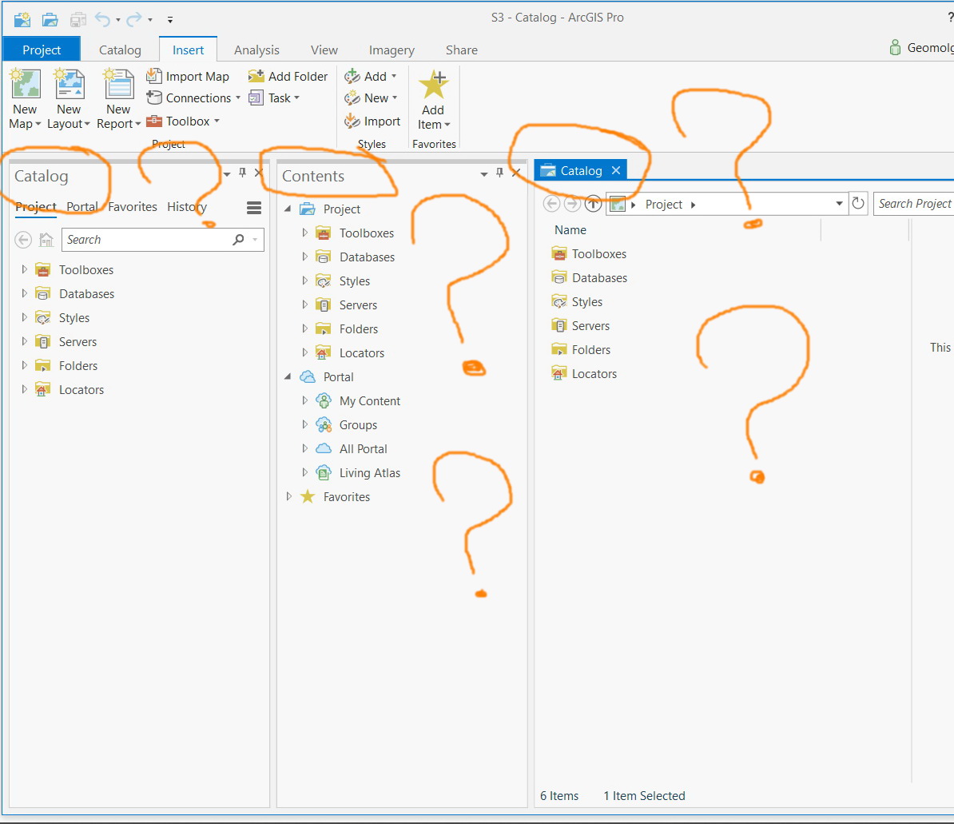
Task: Click the refresh button beside the Project path
Action: (858, 203)
